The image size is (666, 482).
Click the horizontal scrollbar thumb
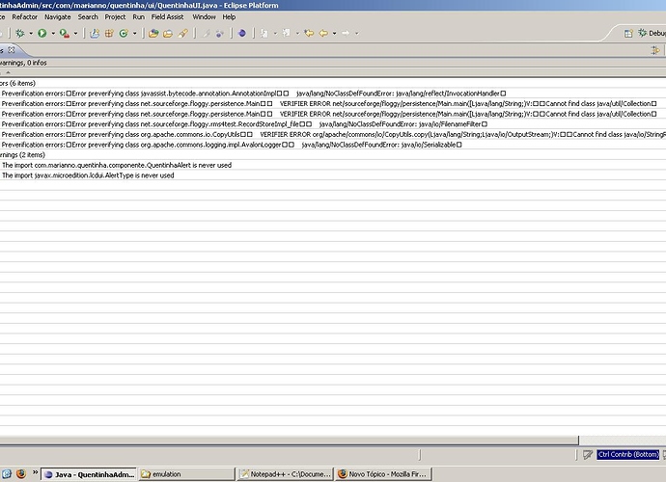click(289, 441)
